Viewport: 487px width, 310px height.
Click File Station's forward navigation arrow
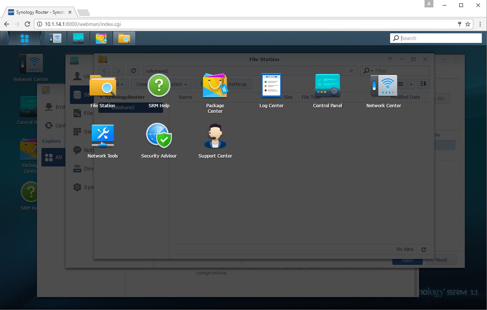coord(118,71)
